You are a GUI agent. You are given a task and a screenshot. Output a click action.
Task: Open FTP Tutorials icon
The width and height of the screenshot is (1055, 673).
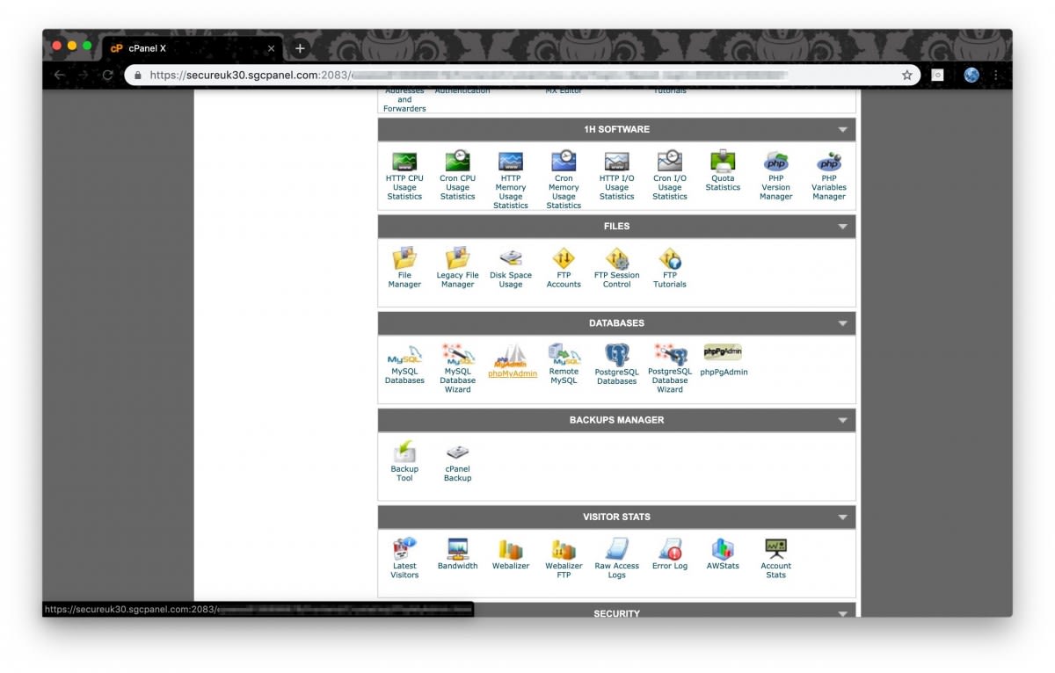[x=670, y=258]
